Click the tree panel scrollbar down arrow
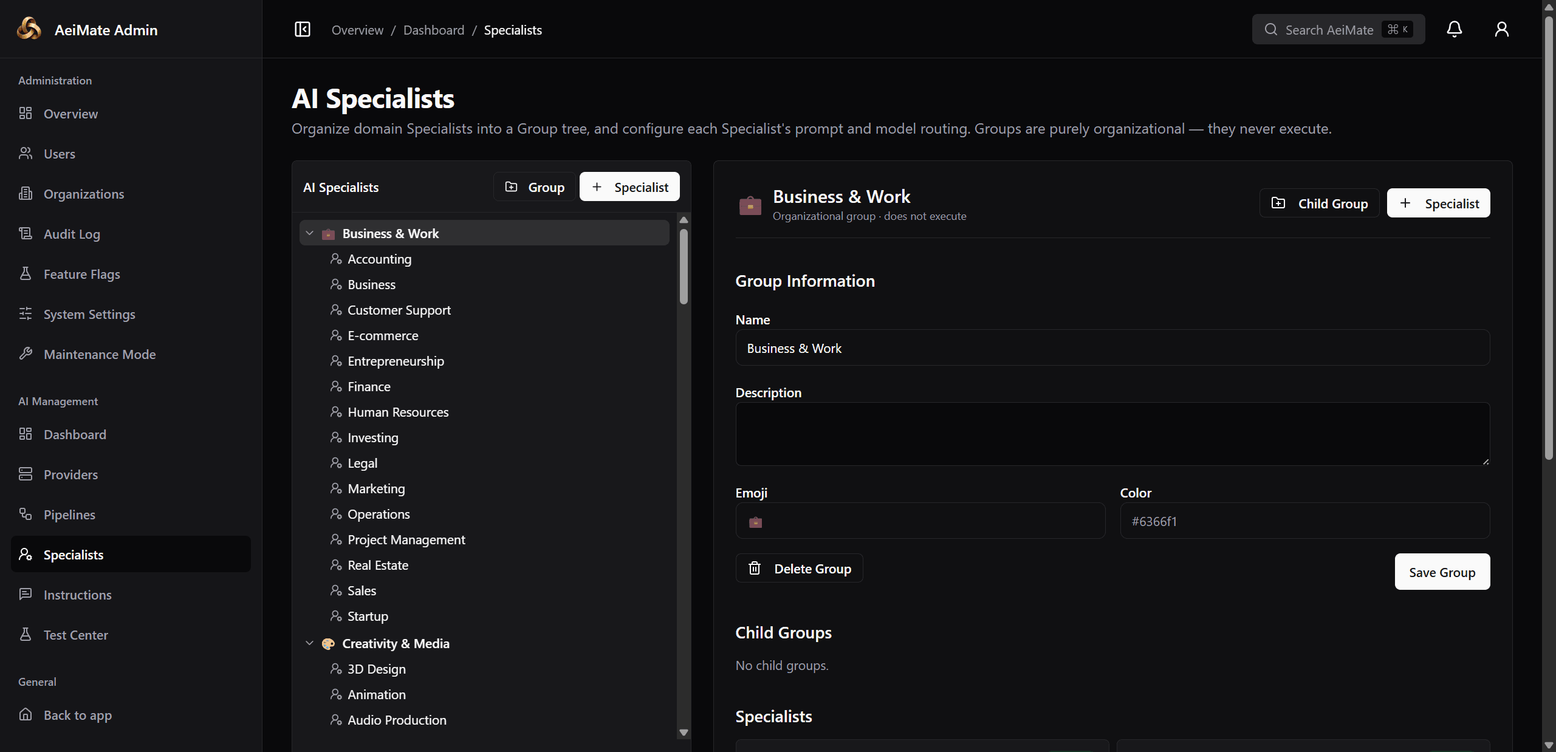 point(684,733)
